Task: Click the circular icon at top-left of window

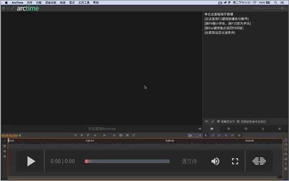Action: (3, 8)
